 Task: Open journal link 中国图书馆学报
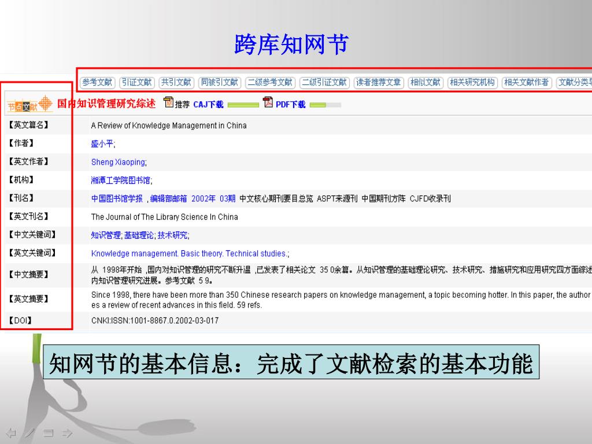(x=117, y=199)
